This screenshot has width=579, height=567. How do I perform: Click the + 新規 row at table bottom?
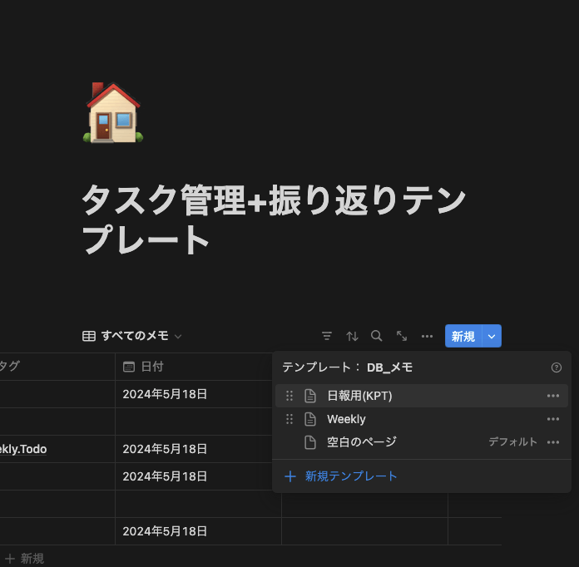coord(24,559)
